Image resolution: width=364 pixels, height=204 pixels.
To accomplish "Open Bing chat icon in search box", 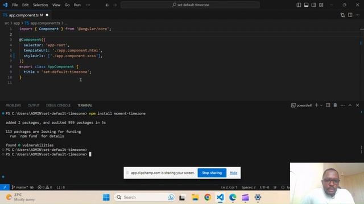I will 171,197.
